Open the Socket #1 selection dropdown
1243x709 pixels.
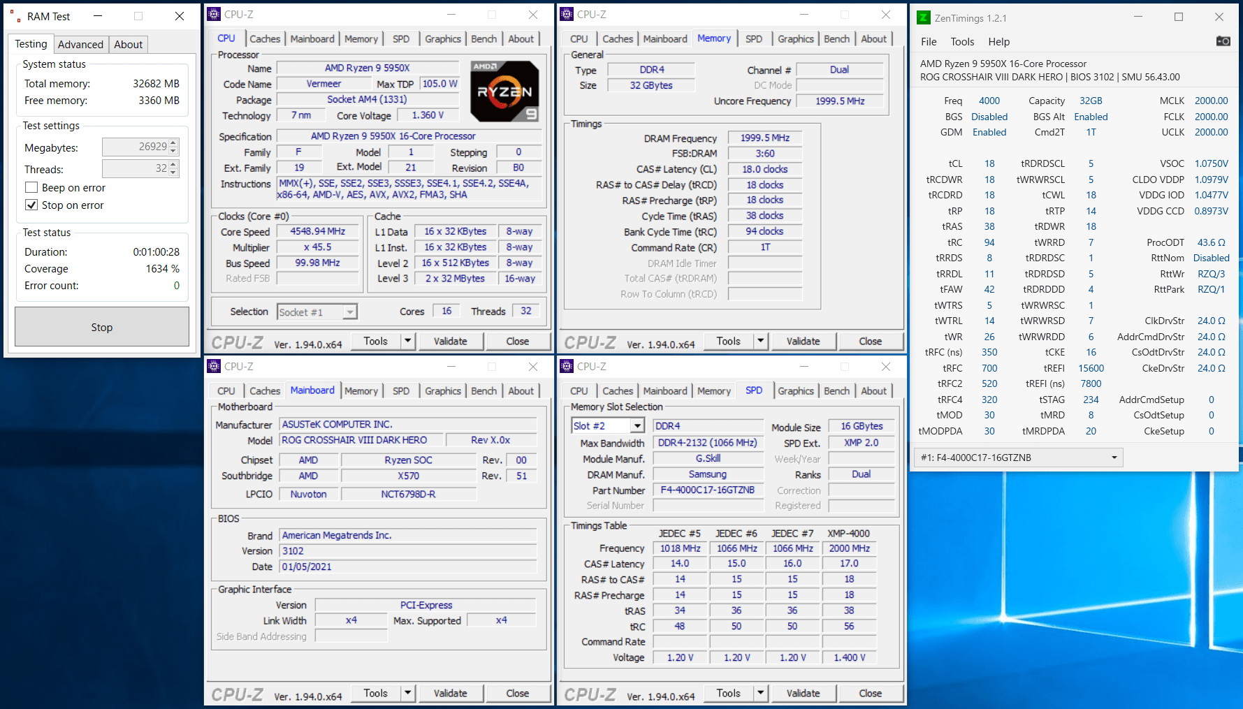(x=350, y=312)
